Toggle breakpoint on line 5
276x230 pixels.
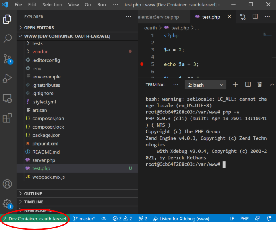[142, 64]
